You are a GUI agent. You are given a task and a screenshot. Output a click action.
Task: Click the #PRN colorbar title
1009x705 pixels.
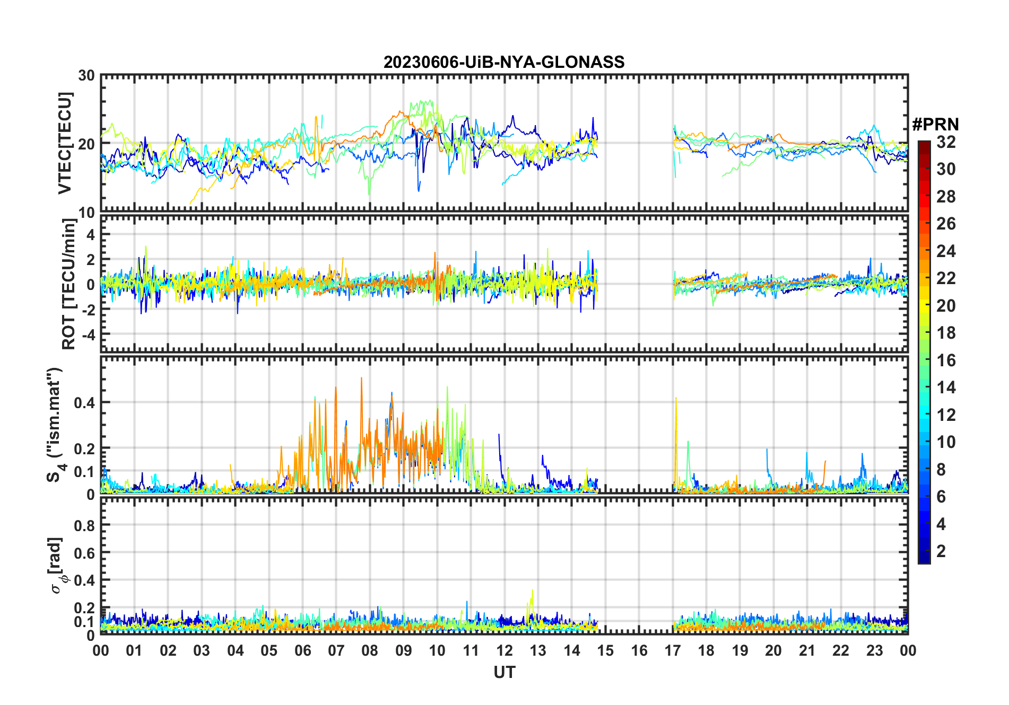click(x=935, y=125)
